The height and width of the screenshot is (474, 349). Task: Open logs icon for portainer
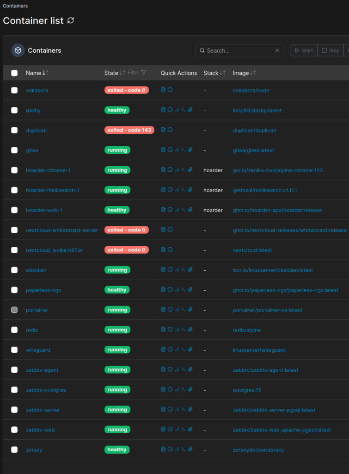[x=163, y=309]
